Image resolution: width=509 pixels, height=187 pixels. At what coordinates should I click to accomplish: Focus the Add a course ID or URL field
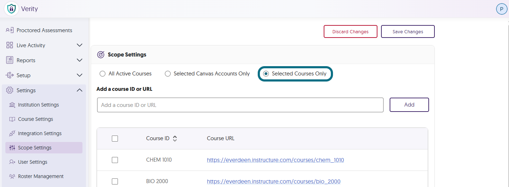click(240, 105)
